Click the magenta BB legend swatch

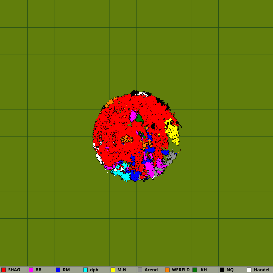pyautogui.click(x=31, y=270)
